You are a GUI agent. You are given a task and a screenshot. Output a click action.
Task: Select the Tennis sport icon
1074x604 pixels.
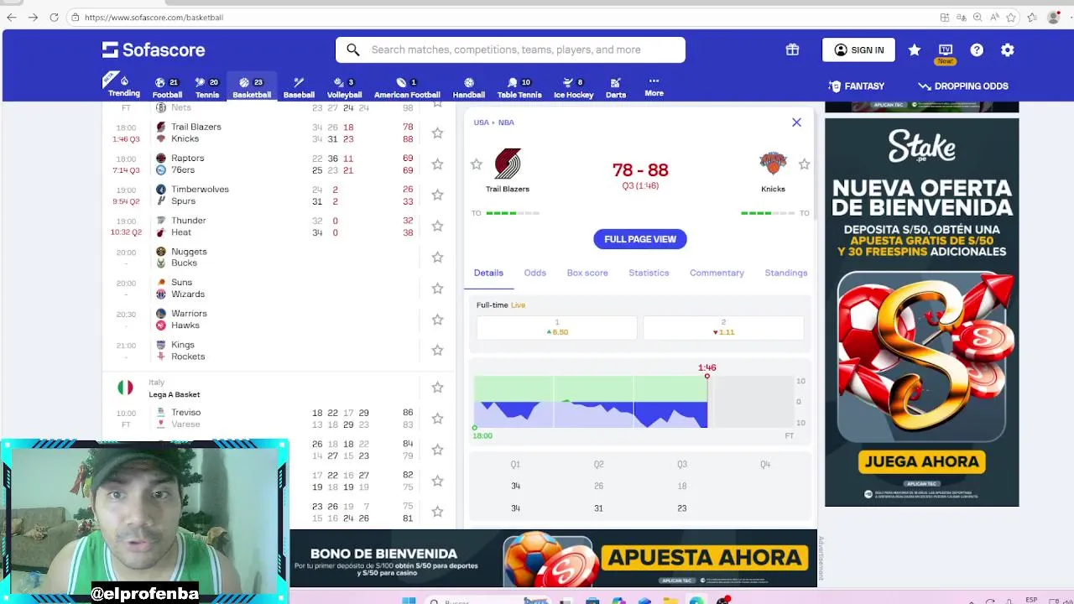(207, 87)
